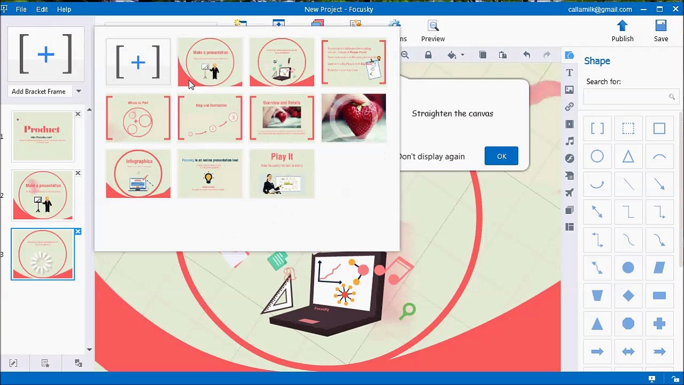Click OK in the Straighten canvas dialog
This screenshot has width=684, height=385.
pos(501,156)
